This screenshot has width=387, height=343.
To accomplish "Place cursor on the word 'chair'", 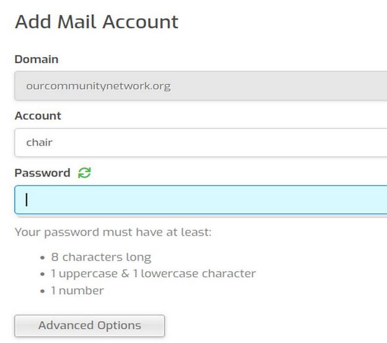I will pos(39,143).
